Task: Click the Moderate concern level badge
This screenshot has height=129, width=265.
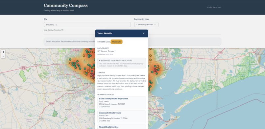Action: tap(116, 42)
